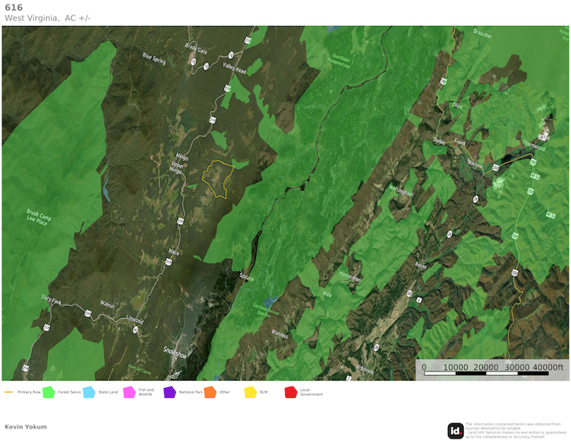Click the id. logo in the footer

click(x=455, y=430)
